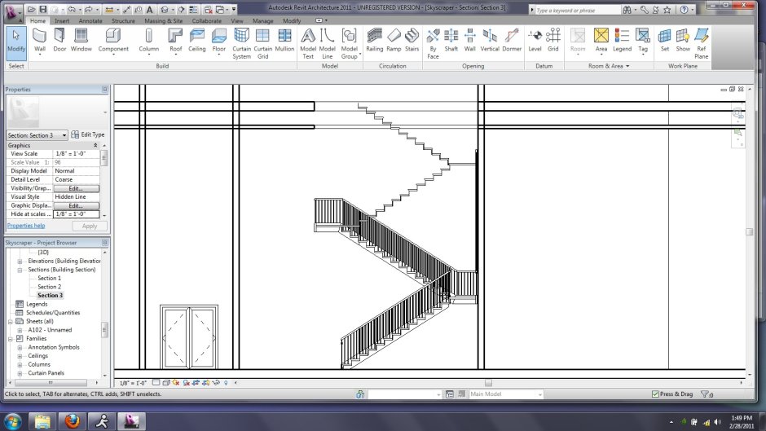Collapse the Sections (Building Section) node
The width and height of the screenshot is (766, 431).
pyautogui.click(x=20, y=270)
